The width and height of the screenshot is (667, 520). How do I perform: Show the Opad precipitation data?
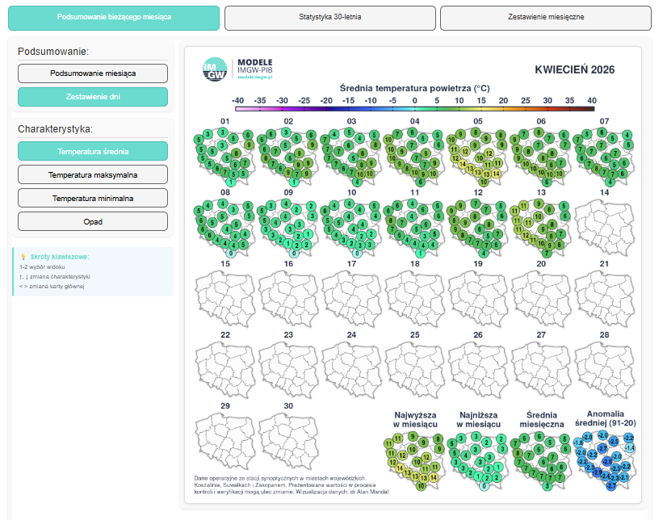tap(93, 221)
